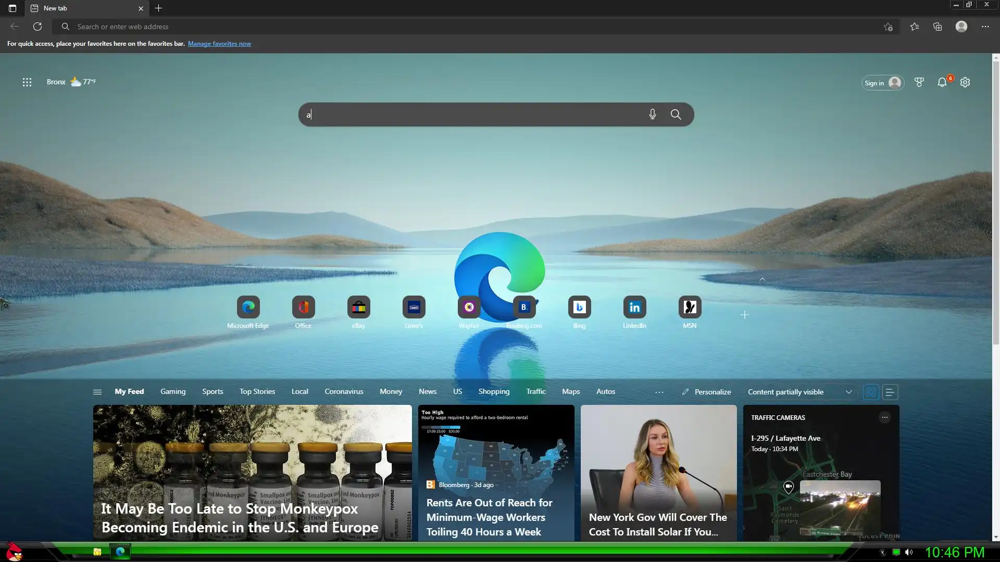The image size is (1000, 562).
Task: Collapse the quick links row chevron
Action: 762,279
